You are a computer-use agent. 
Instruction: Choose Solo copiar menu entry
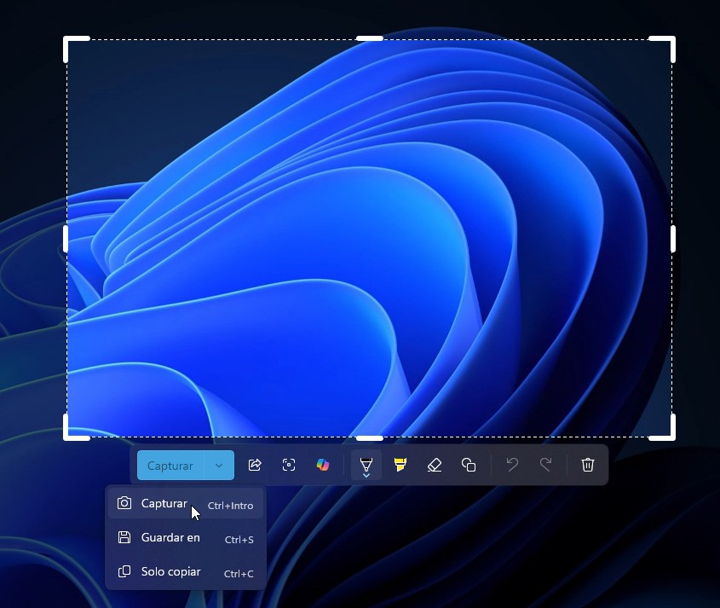pos(186,571)
